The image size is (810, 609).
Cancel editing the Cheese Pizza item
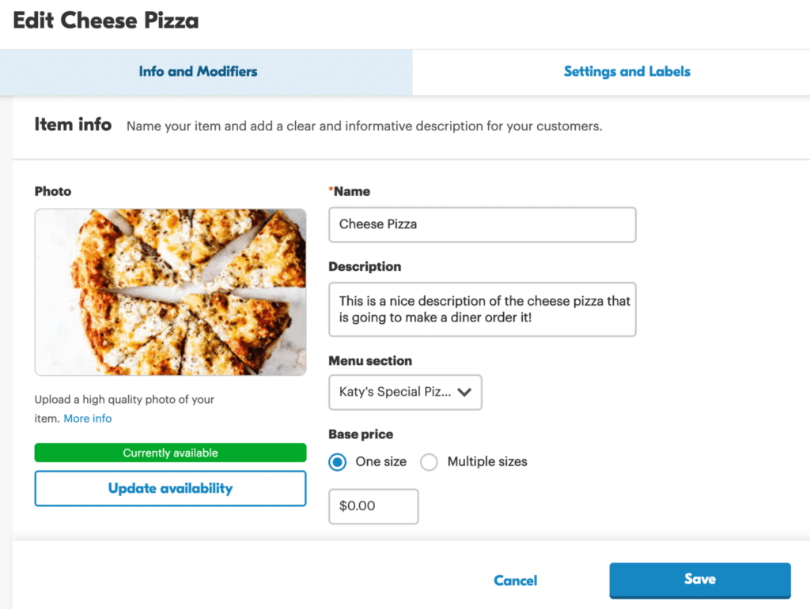pos(515,580)
